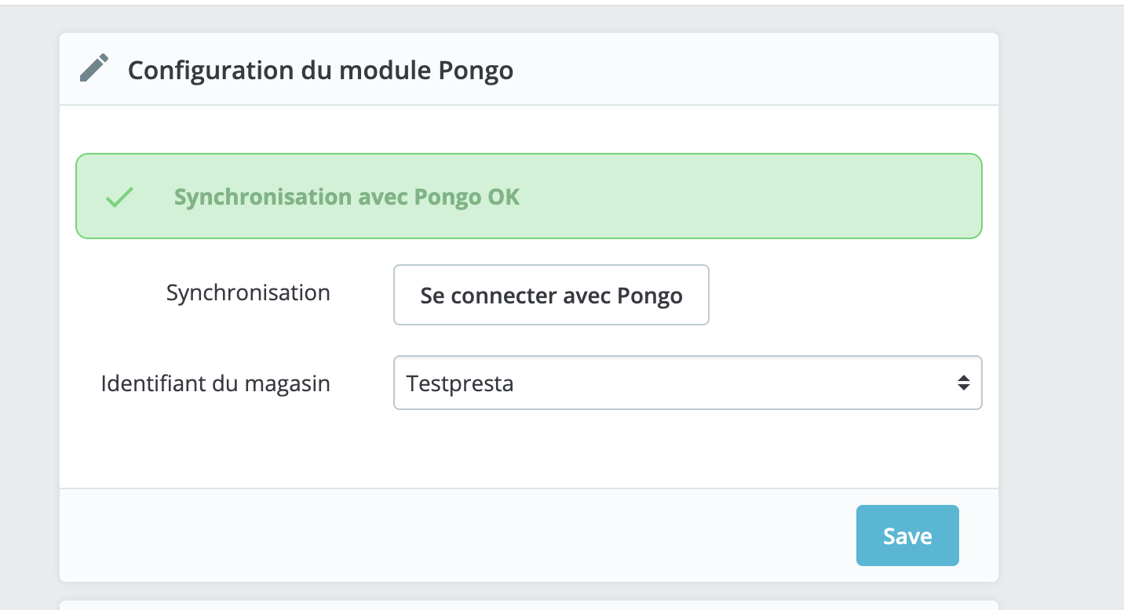Screen dimensions: 1124x610
Task: Click the Identifiant du magasin label
Action: (215, 383)
